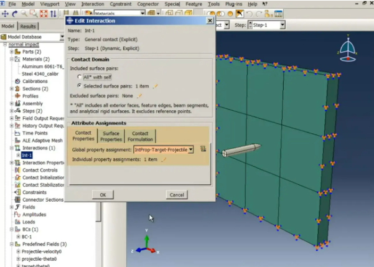Screen dimensions: 374x267
Task: Expand the BC-1 tree node
Action: (x=18, y=237)
